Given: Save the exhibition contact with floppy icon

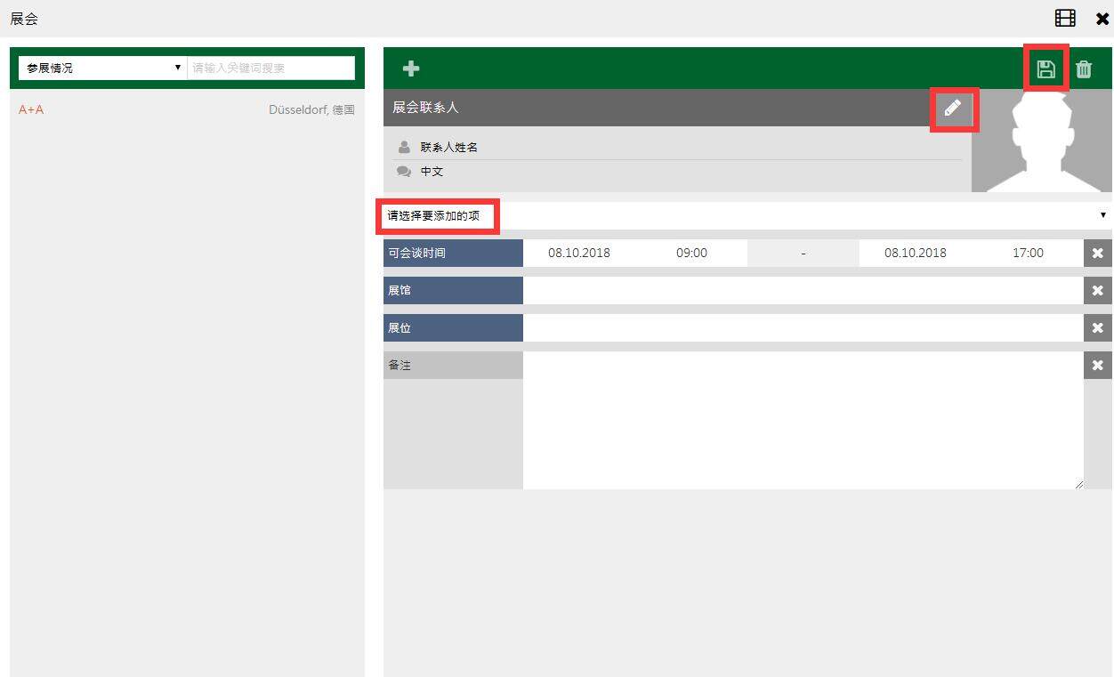Looking at the screenshot, I should [x=1046, y=69].
